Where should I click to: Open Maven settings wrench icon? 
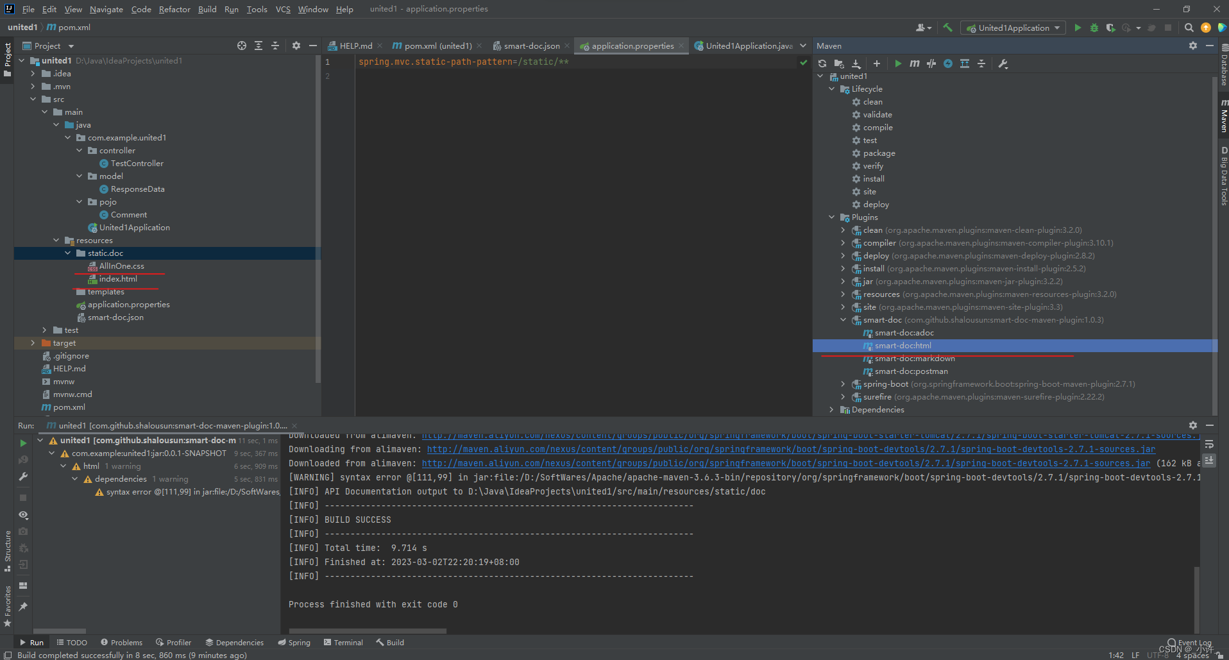click(1003, 63)
